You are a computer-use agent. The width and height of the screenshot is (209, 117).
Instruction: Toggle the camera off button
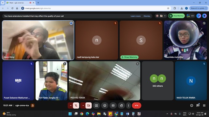[88, 105]
